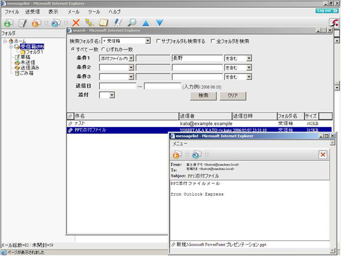The width and height of the screenshot is (341, 256).
Task: Click the 草稿 drafts folder icon
Action: click(x=17, y=57)
